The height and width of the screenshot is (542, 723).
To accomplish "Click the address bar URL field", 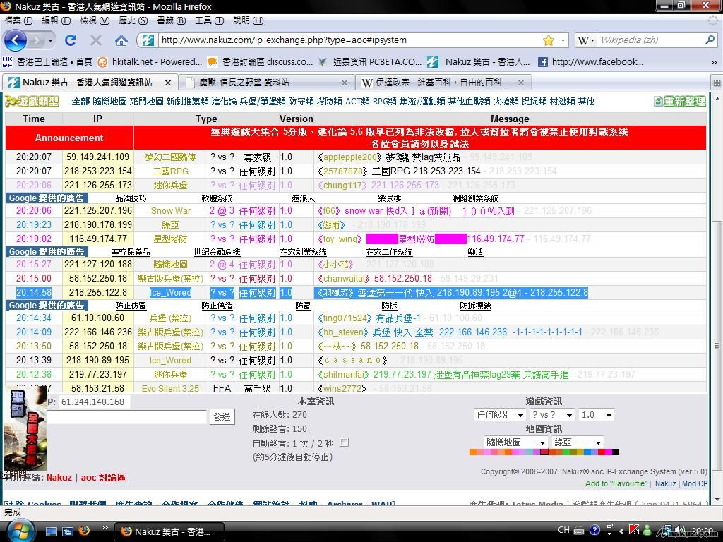I will (349, 40).
